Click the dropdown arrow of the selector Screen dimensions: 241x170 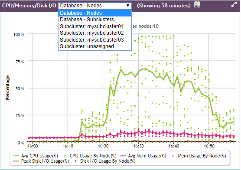point(128,6)
